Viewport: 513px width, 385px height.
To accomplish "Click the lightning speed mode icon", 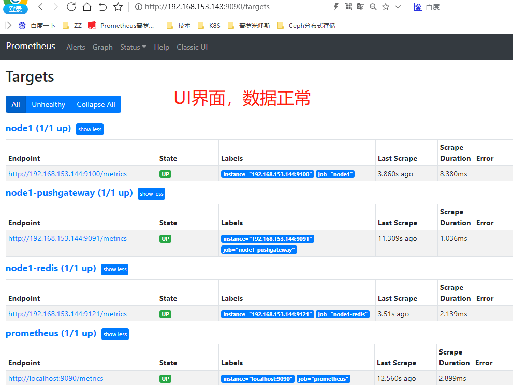I will (x=336, y=7).
